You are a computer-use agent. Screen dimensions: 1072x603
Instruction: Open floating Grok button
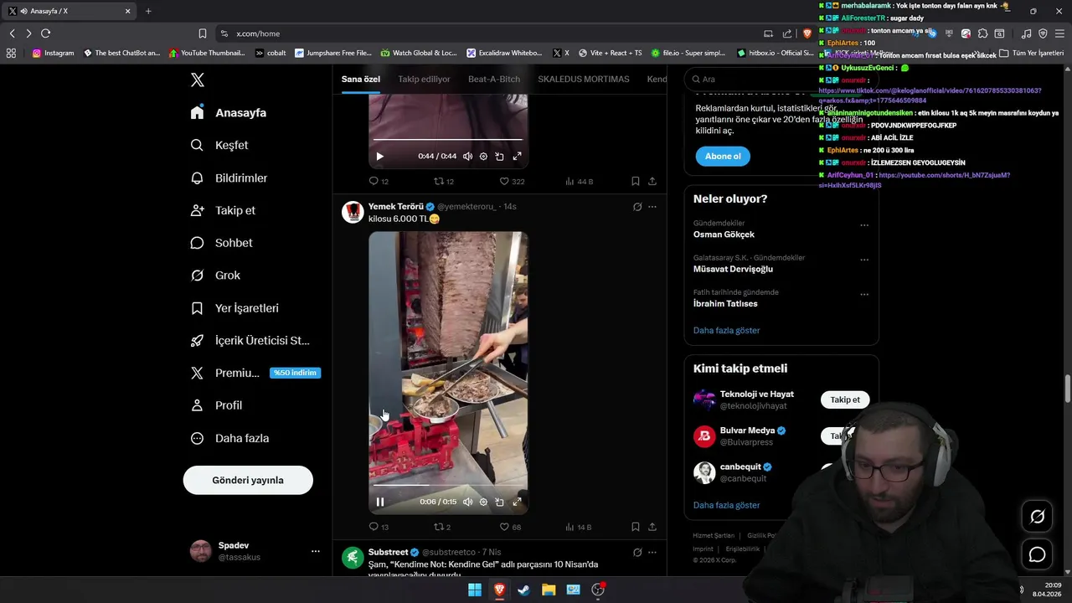[x=1037, y=517]
